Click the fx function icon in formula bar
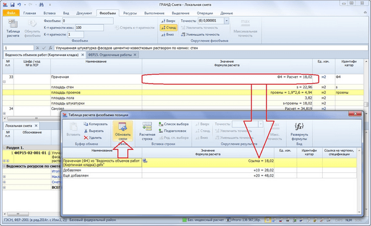 point(50,48)
